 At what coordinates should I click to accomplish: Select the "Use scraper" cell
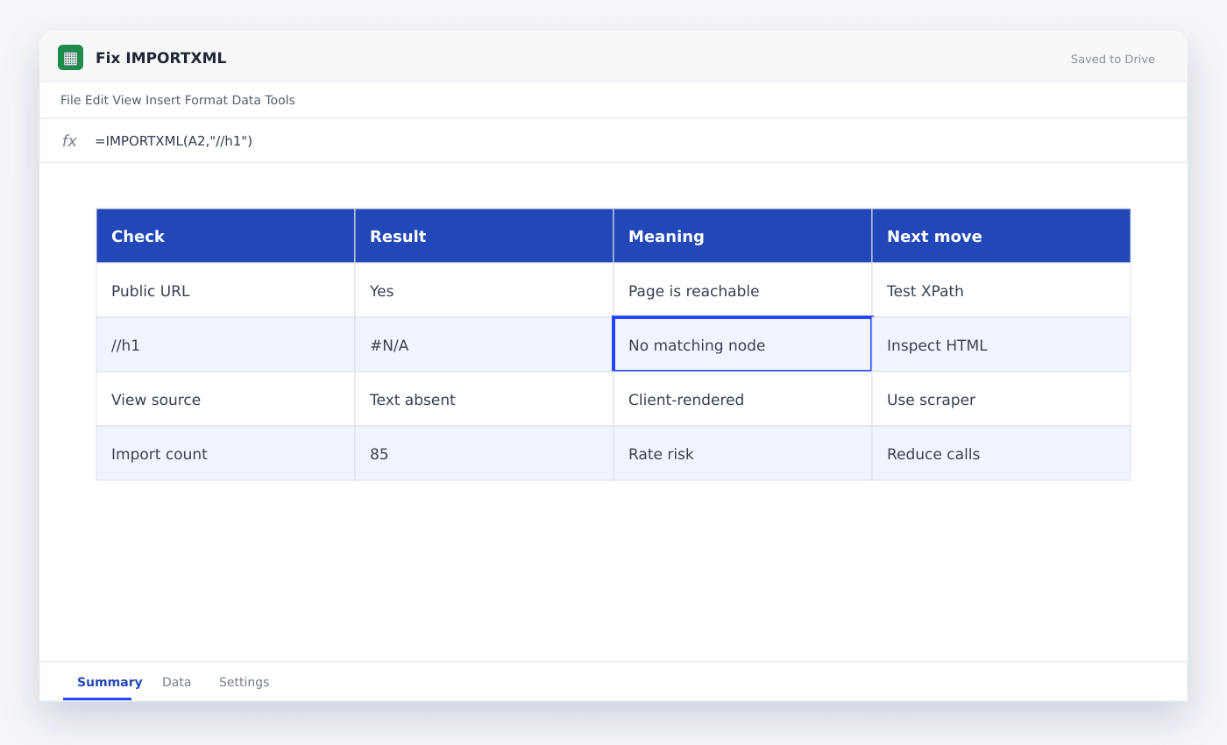(1001, 399)
